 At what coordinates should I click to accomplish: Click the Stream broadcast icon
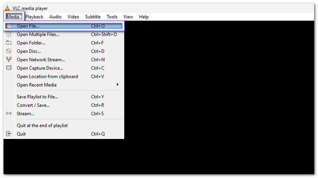coord(9,113)
